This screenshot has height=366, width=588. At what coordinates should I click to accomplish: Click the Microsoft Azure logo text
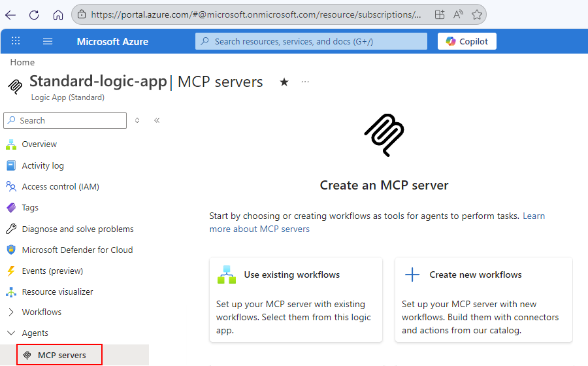click(x=112, y=42)
